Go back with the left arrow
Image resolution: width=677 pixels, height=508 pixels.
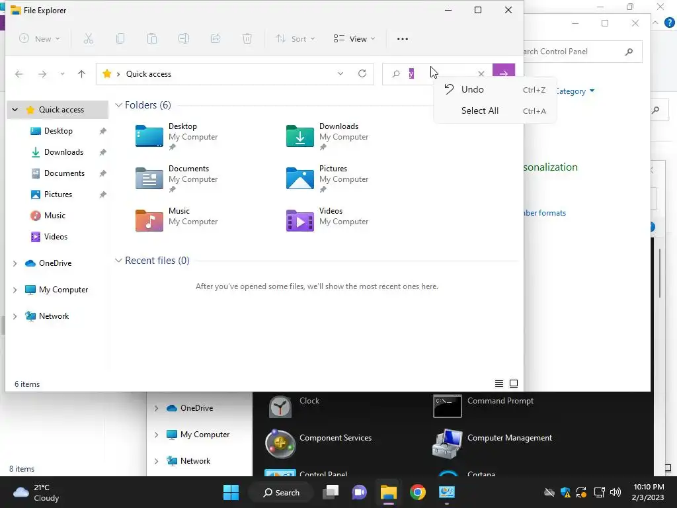(x=19, y=74)
